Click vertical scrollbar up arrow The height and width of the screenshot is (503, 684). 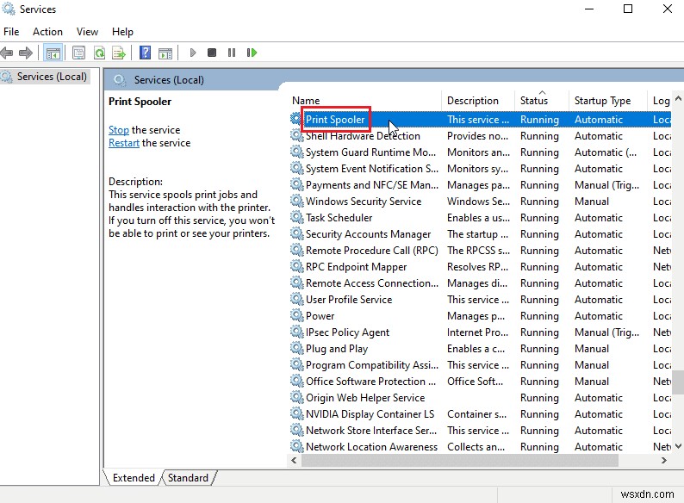point(678,98)
